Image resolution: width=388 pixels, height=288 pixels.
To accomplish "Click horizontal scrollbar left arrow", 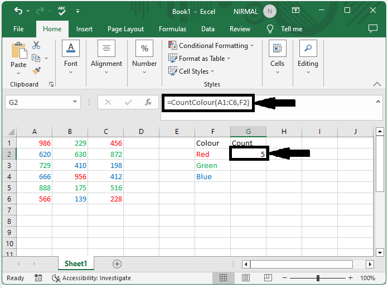I will (x=246, y=264).
